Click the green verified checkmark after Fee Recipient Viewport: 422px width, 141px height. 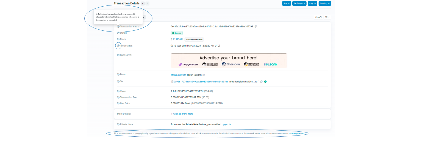click(x=265, y=82)
